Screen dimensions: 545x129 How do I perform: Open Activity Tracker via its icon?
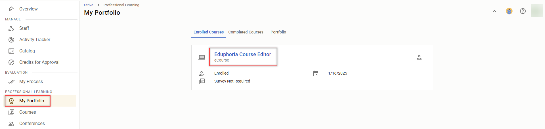pos(11,40)
